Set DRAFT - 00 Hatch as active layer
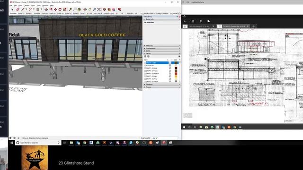Image resolution: width=303 pixels, height=170 pixels. 145,82
